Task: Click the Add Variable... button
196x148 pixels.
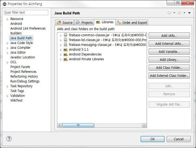Action: [x=169, y=52]
